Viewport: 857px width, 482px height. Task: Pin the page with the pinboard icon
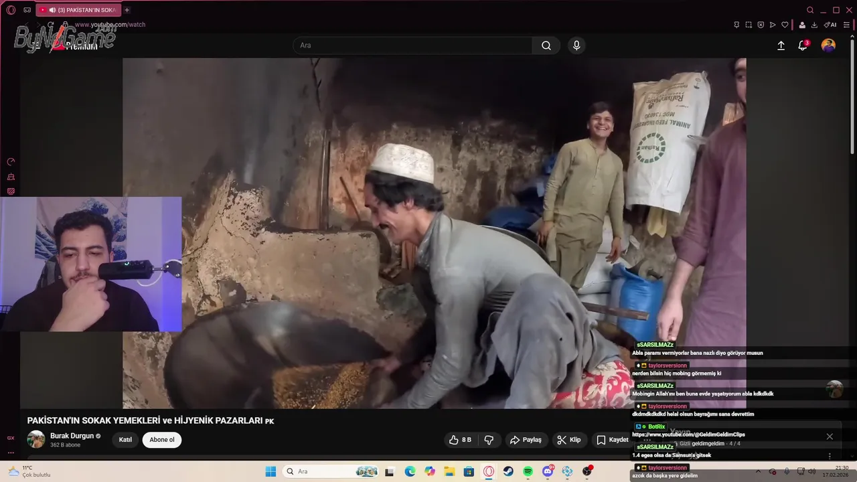coord(736,25)
